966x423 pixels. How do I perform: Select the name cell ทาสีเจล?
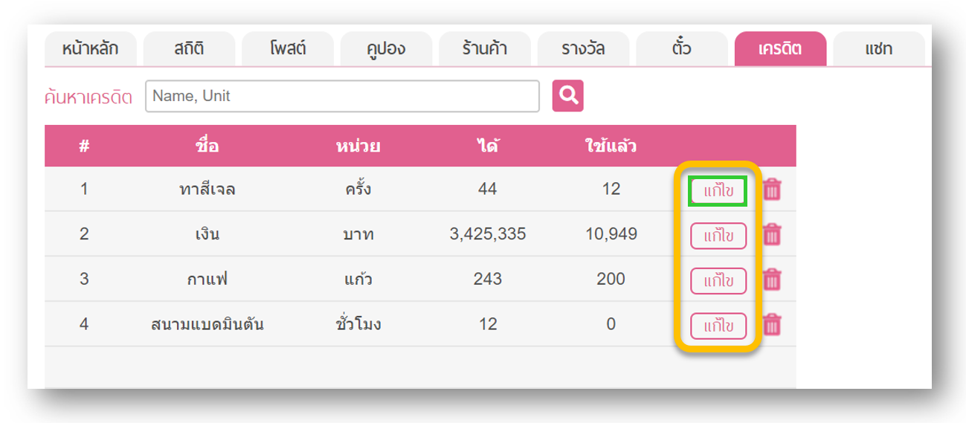point(207,190)
